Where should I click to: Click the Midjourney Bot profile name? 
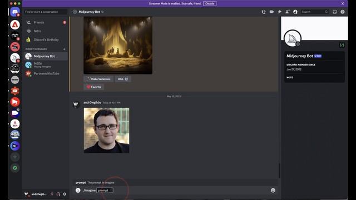pyautogui.click(x=300, y=56)
